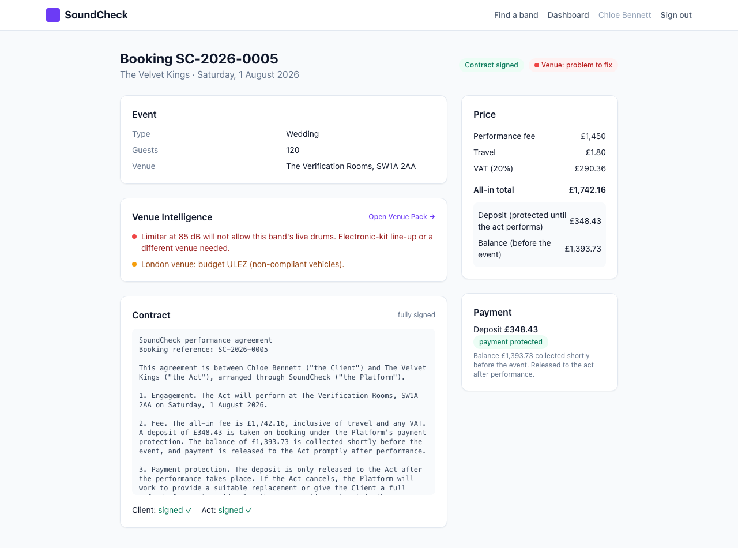Click the VAT £290.36 amount

(590, 168)
